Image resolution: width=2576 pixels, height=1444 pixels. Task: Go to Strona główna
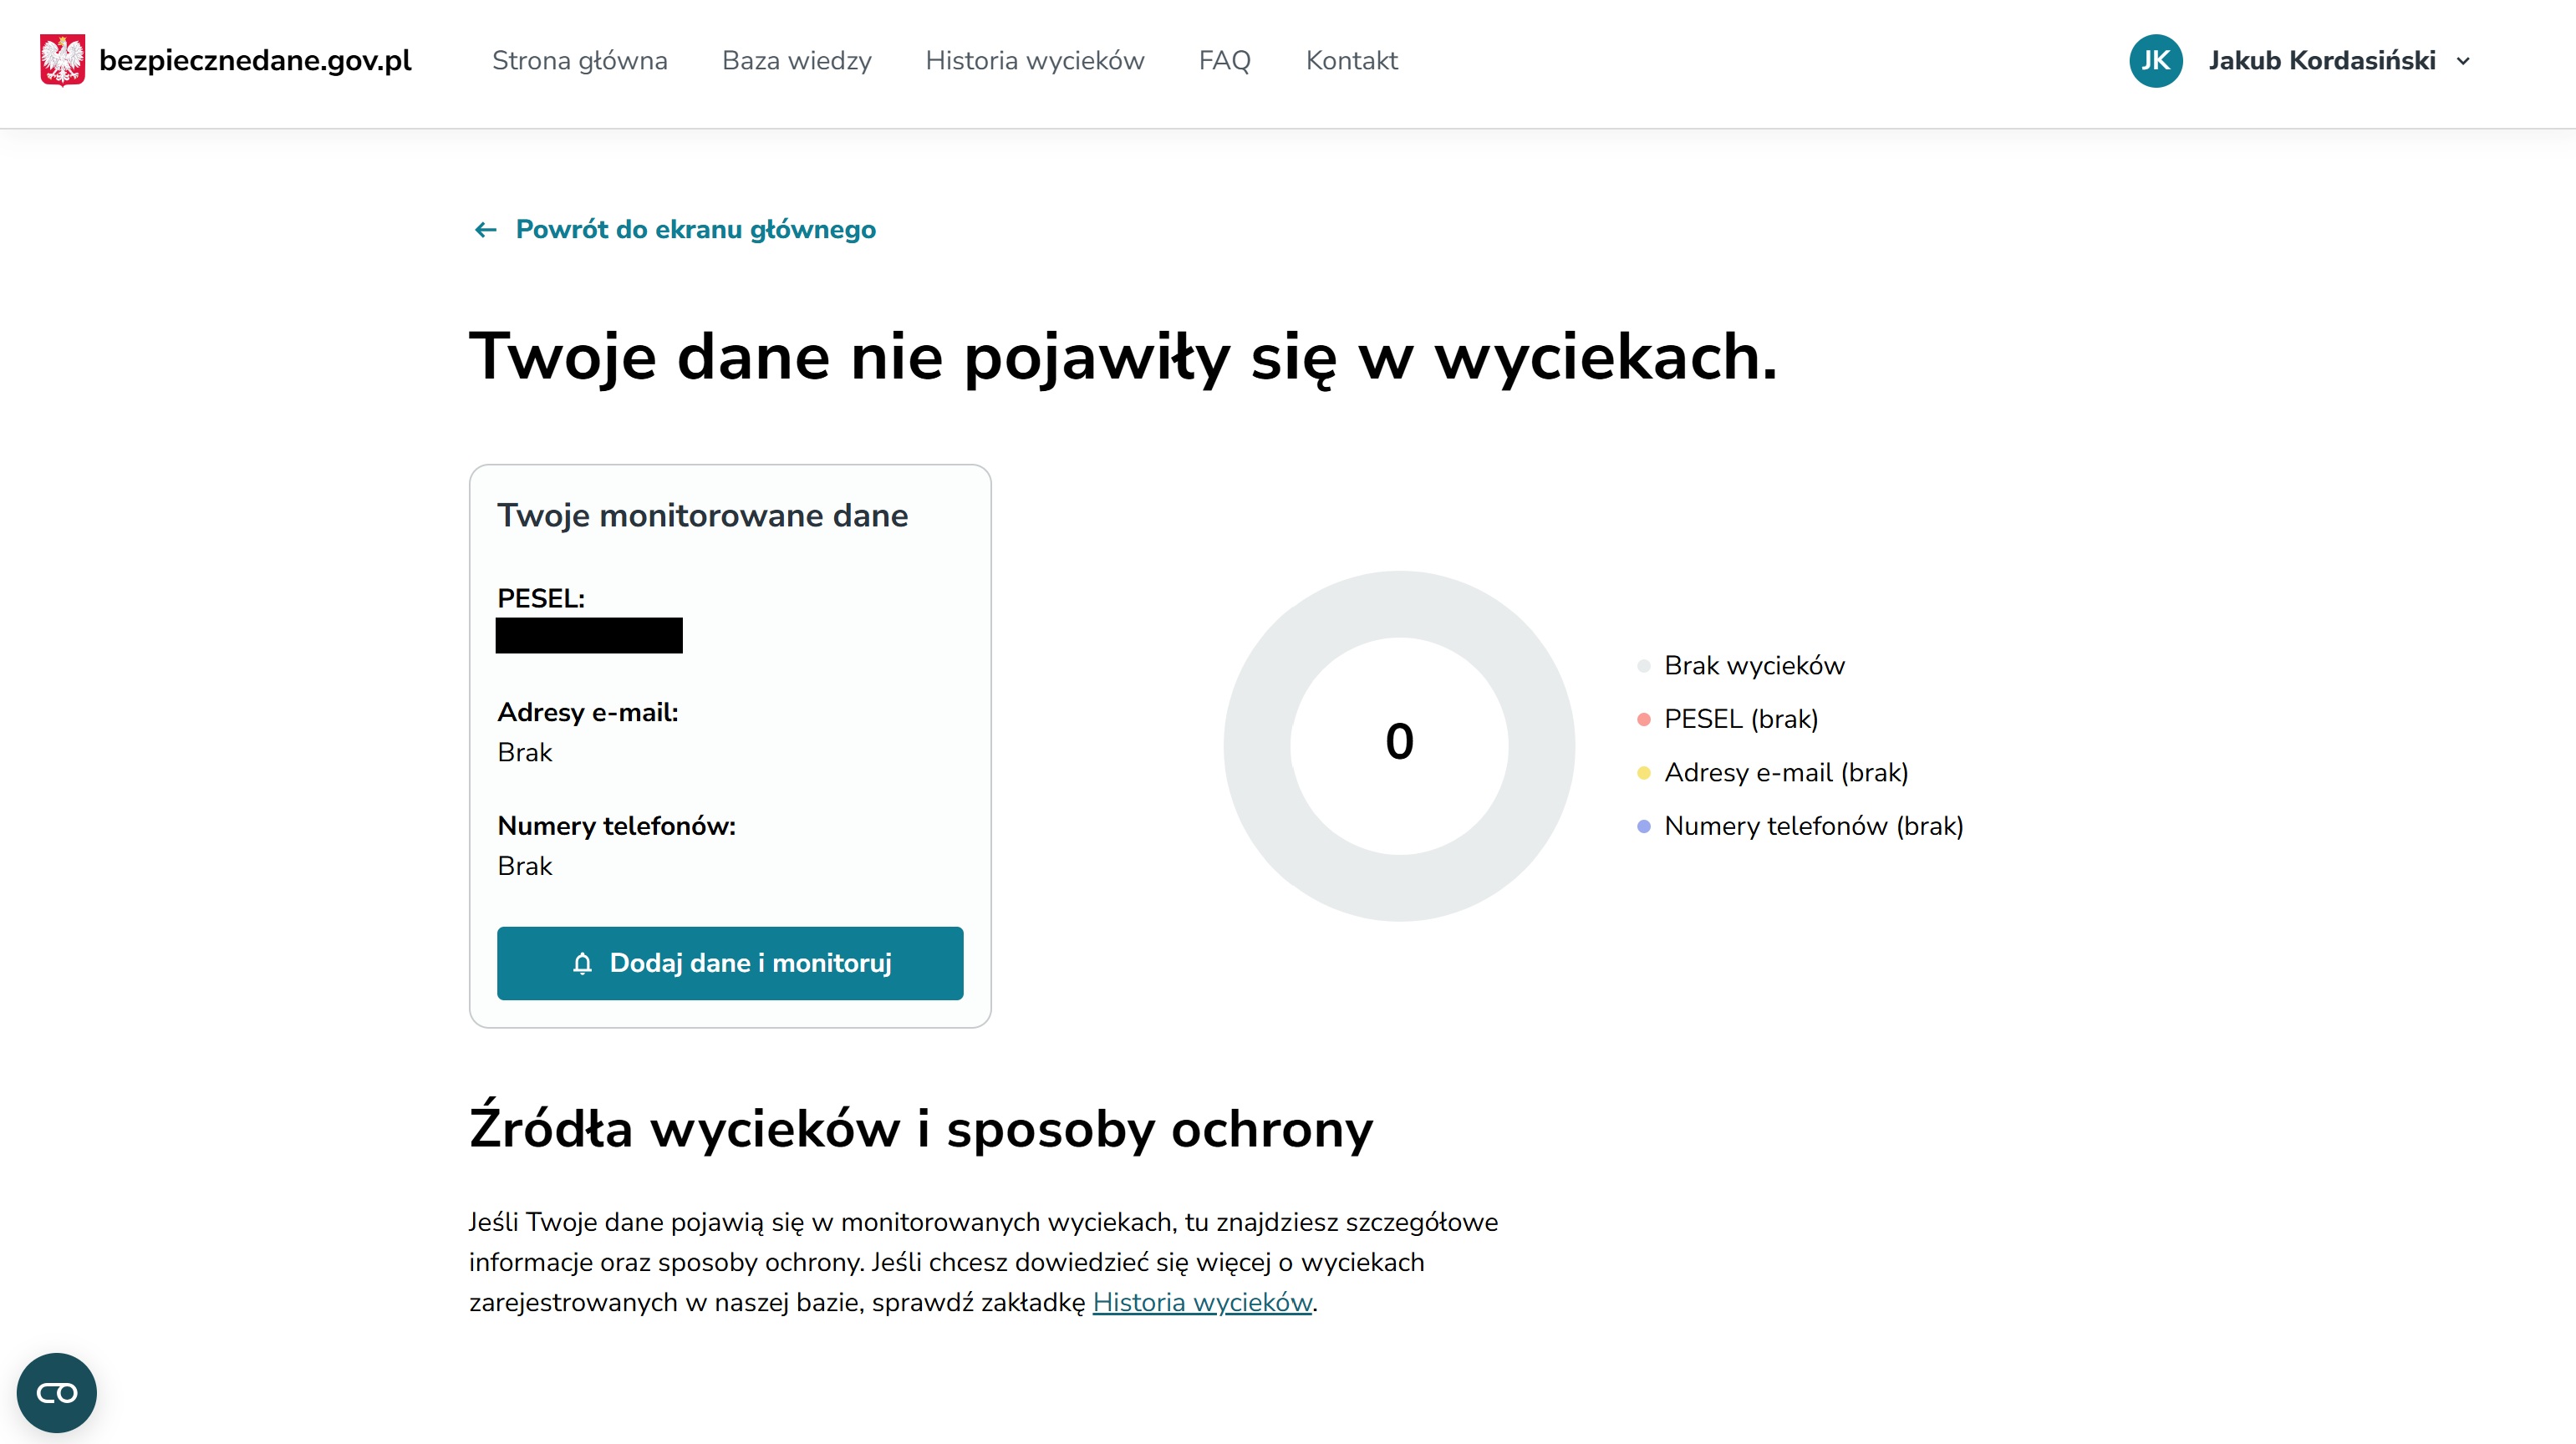[x=579, y=61]
